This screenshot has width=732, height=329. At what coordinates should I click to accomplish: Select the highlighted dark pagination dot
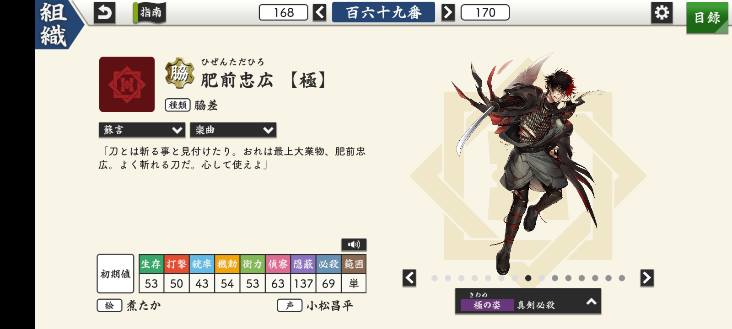click(x=528, y=278)
